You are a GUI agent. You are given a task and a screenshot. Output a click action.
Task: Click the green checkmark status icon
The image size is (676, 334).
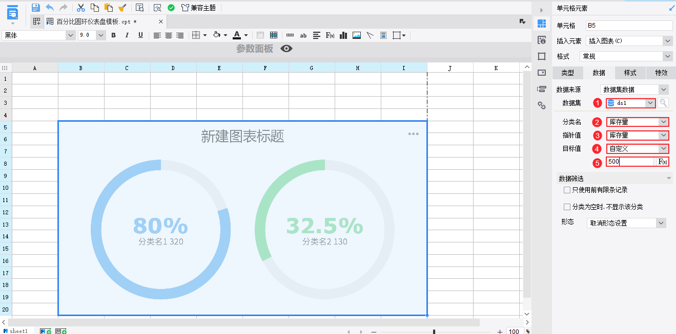[x=171, y=8]
